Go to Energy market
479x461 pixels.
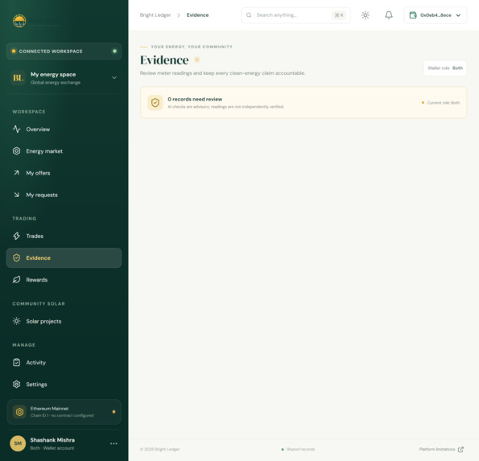[x=64, y=151]
